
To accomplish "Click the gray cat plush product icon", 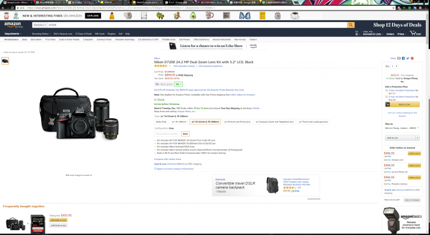I will (278, 16).
